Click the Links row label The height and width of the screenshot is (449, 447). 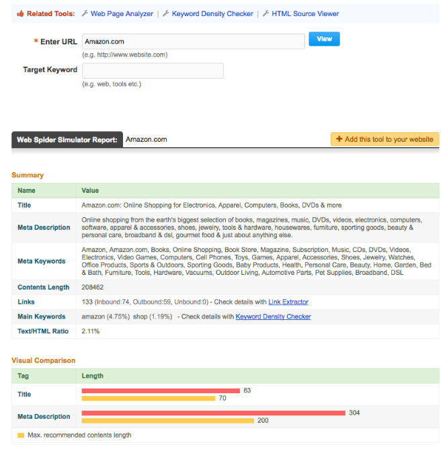coord(26,302)
